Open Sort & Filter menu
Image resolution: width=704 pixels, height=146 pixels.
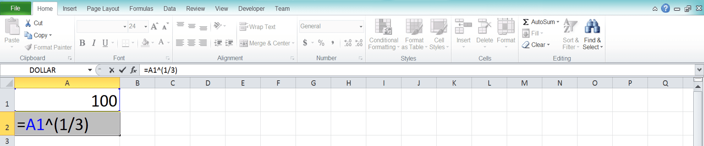click(x=571, y=34)
